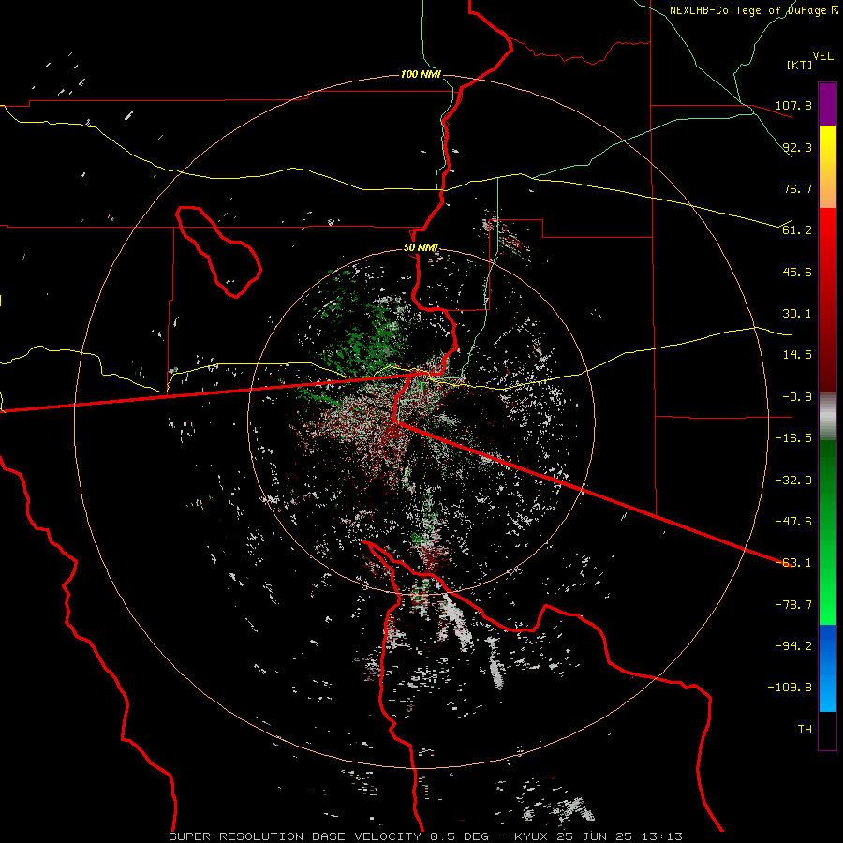Click the purple segment of the color bar
843x843 pixels.
[827, 104]
